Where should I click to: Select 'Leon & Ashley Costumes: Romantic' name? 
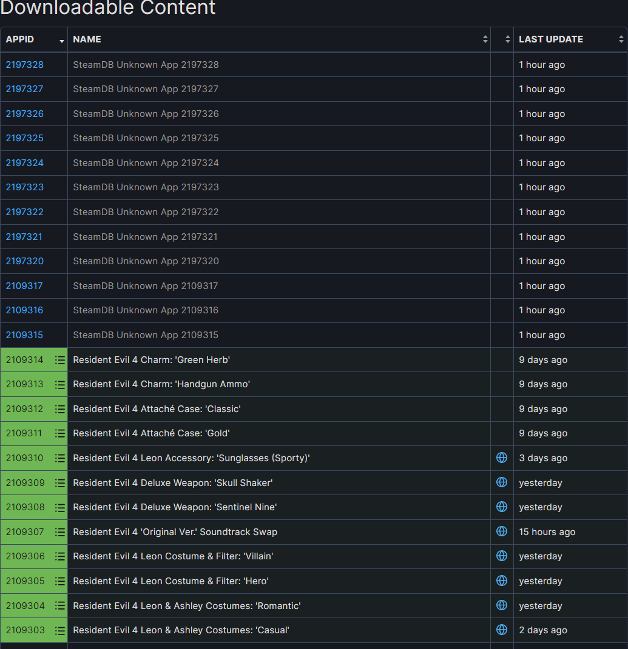click(186, 606)
